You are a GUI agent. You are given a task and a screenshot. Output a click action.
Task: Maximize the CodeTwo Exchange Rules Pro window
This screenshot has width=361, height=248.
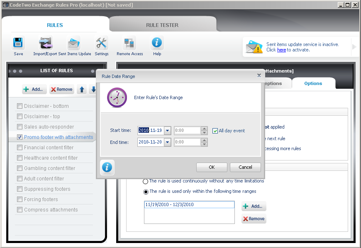click(x=347, y=5)
